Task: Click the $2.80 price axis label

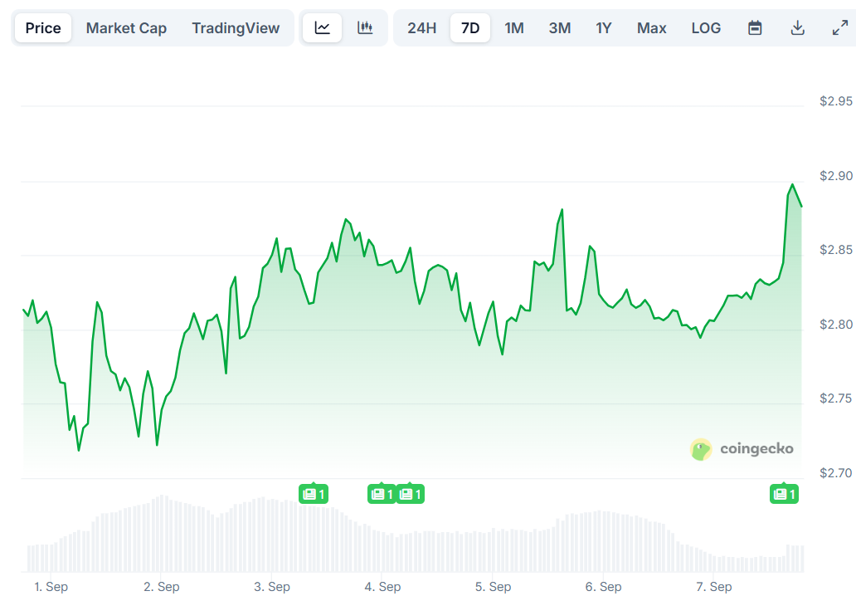Action: pos(836,325)
